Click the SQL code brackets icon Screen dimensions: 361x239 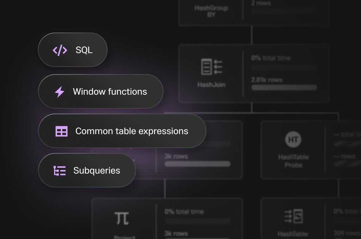[60, 50]
